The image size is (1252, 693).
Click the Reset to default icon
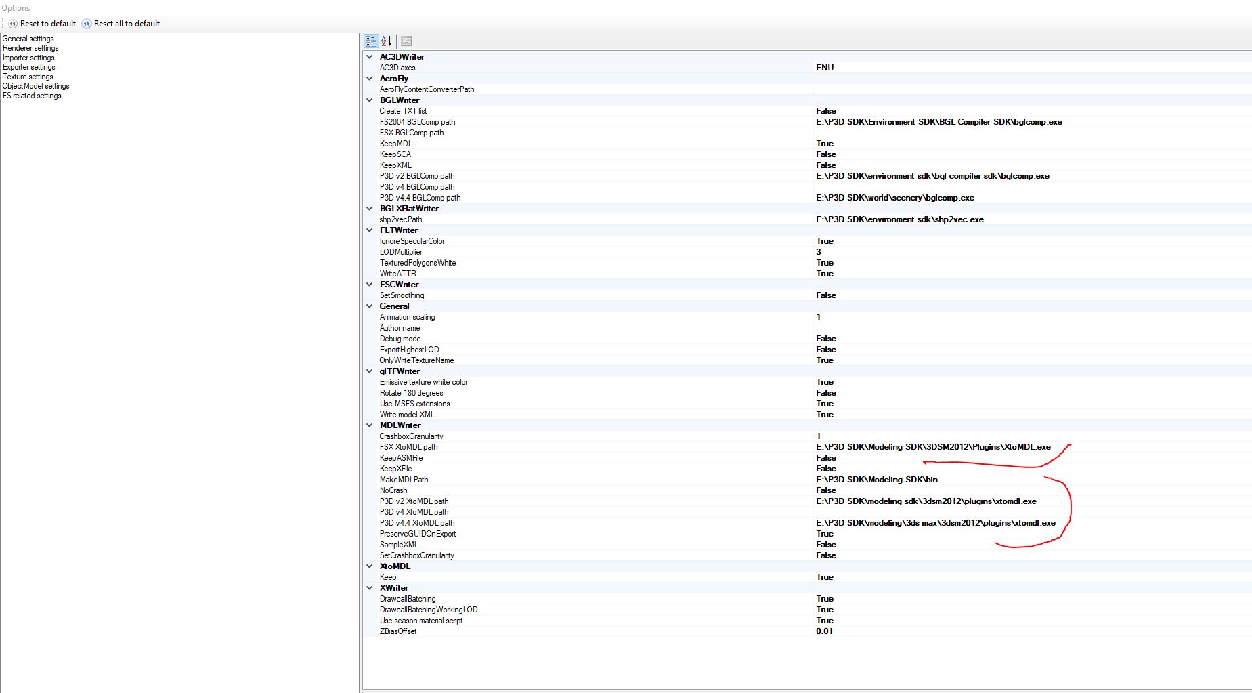point(13,24)
